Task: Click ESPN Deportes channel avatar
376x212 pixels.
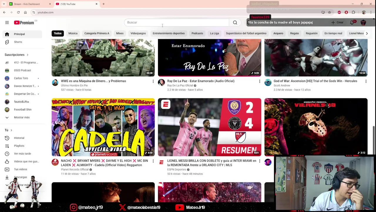Action: click(x=161, y=162)
